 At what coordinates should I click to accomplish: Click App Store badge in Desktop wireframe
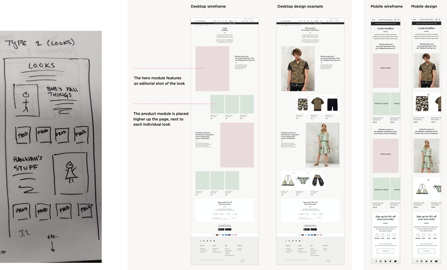221,229
